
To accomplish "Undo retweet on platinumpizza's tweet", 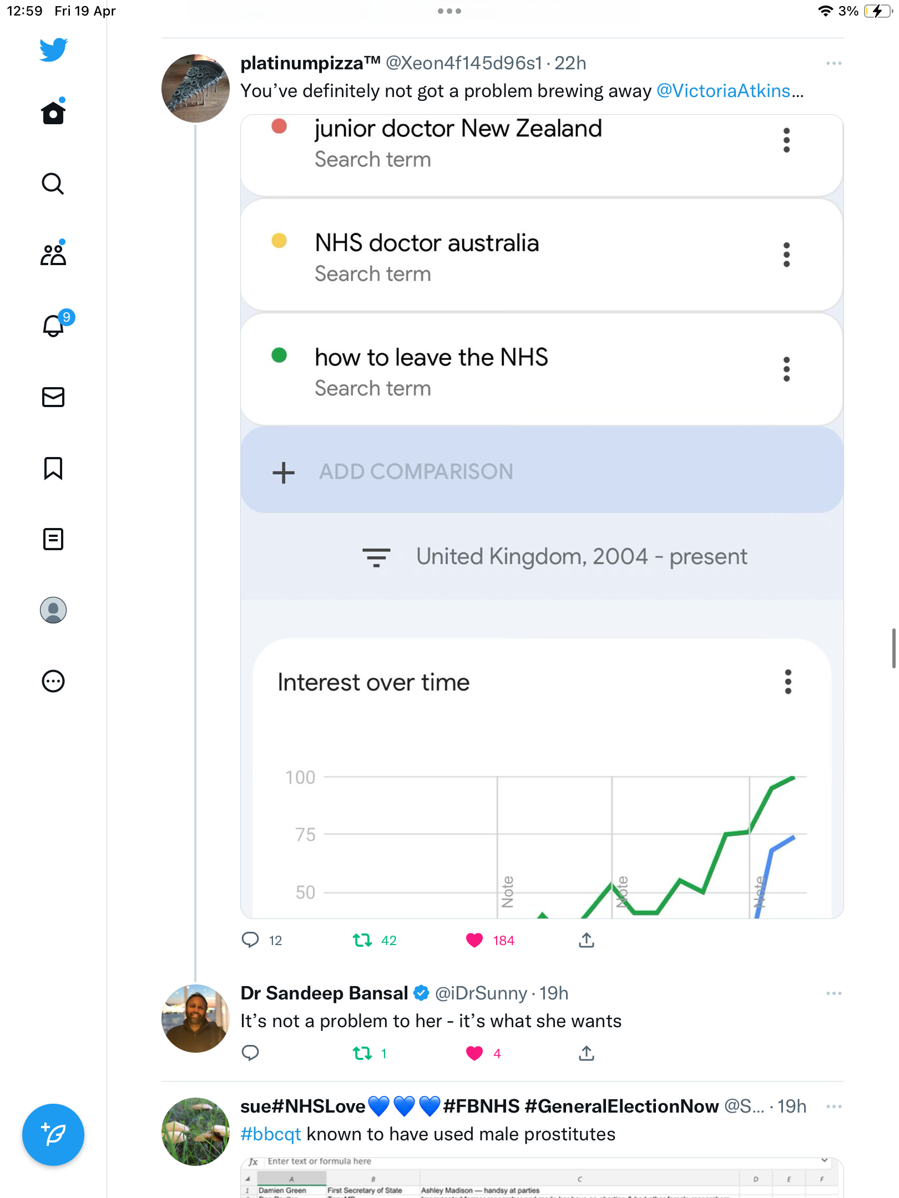I will [x=362, y=940].
